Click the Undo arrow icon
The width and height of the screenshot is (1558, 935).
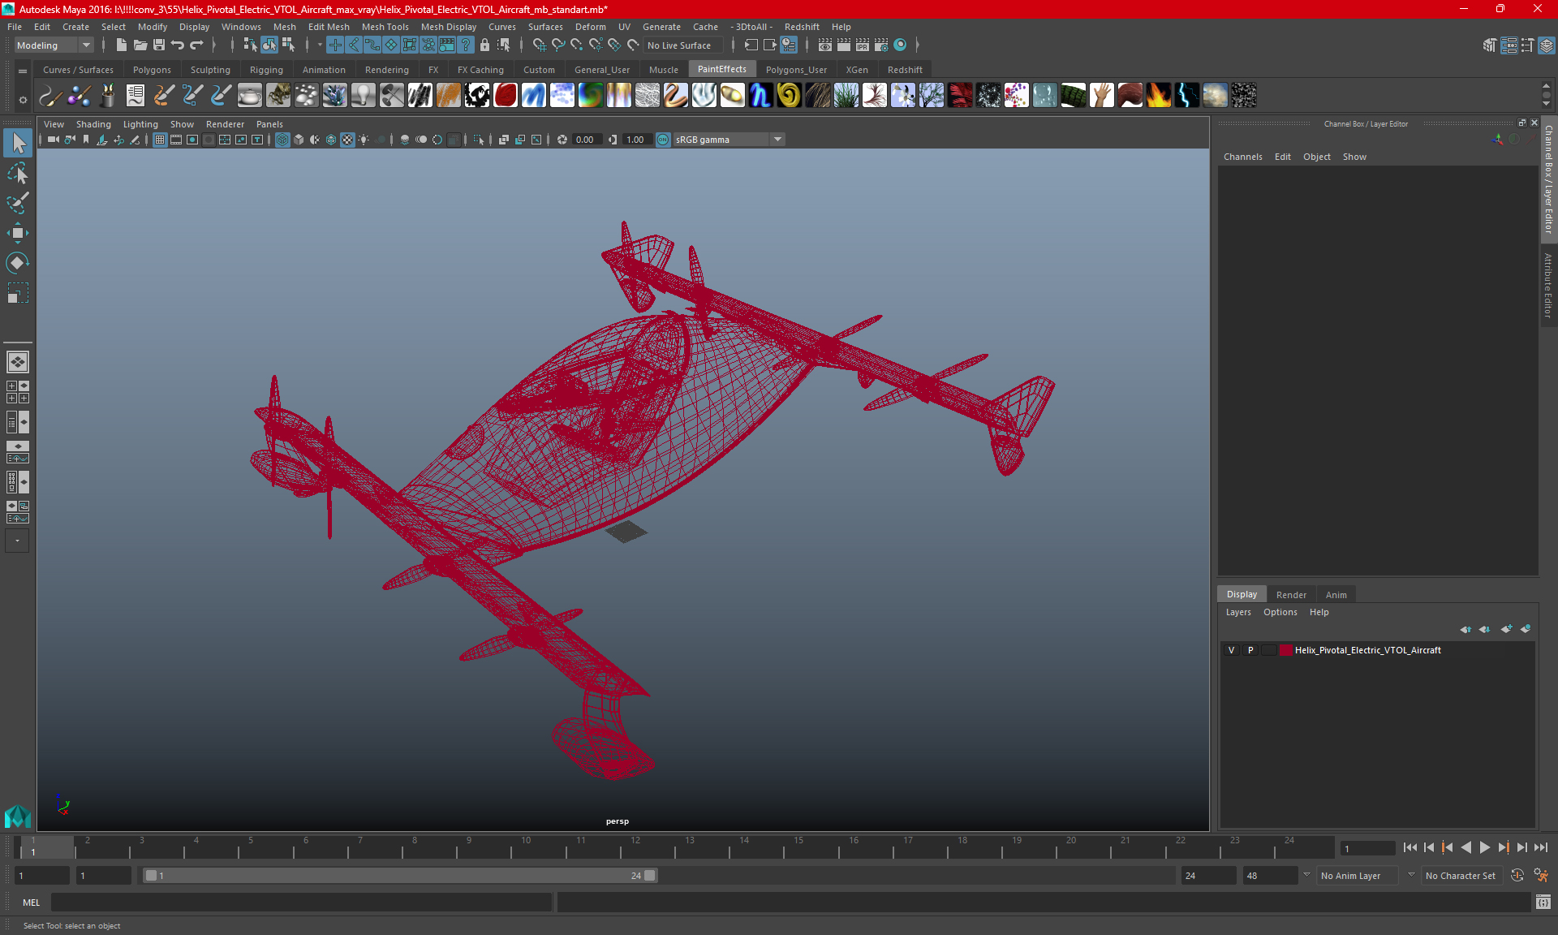tap(178, 45)
